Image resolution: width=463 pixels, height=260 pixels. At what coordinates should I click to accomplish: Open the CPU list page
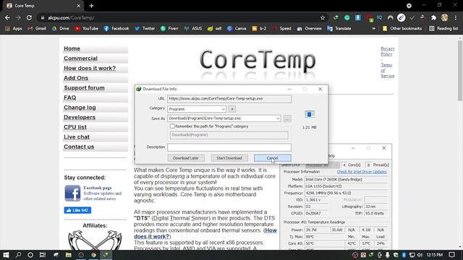pos(75,127)
